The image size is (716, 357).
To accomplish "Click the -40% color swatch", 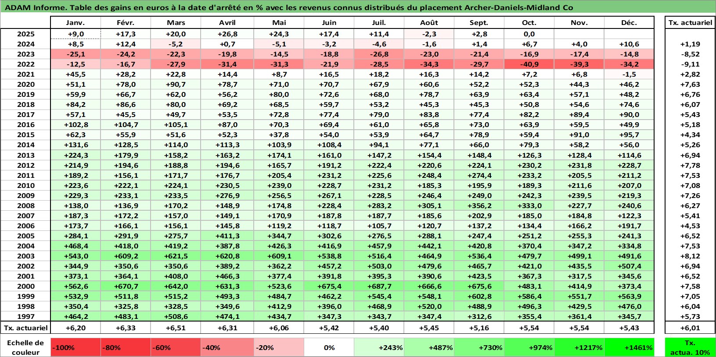I will click(227, 347).
